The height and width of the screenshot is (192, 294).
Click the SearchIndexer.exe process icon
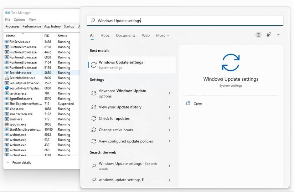7,78
